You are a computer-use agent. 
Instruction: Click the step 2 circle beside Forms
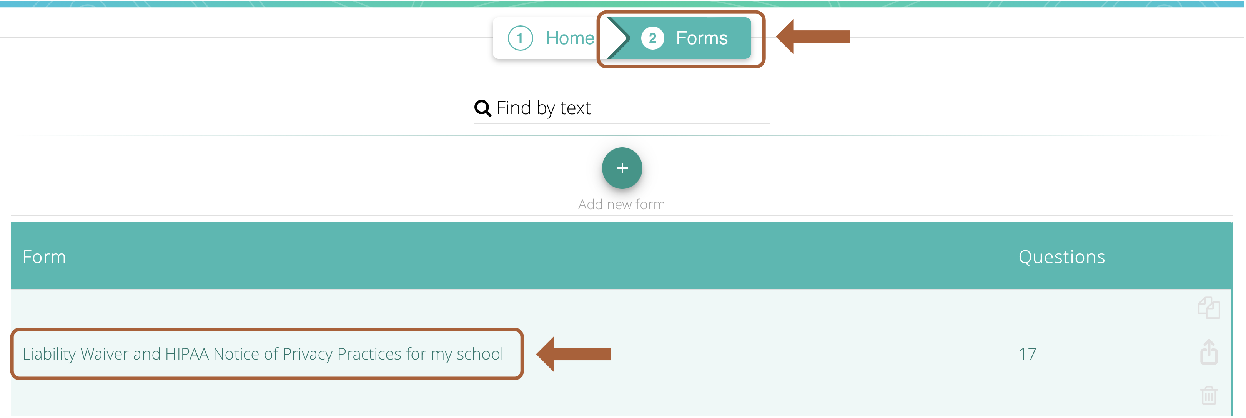coord(652,38)
